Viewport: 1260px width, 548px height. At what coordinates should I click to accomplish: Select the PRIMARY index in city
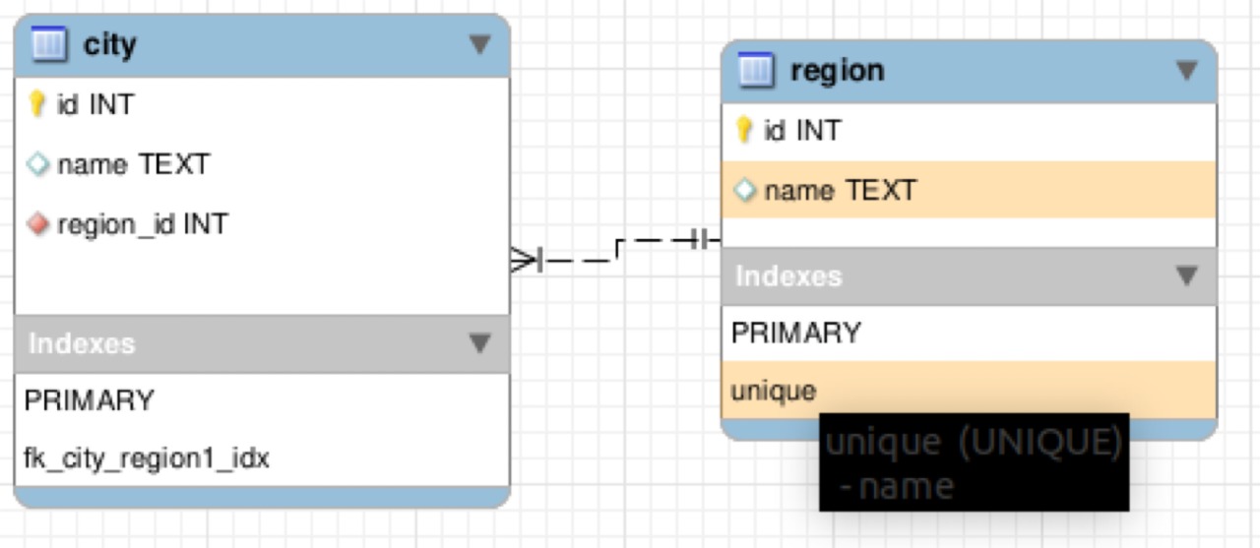click(x=262, y=400)
